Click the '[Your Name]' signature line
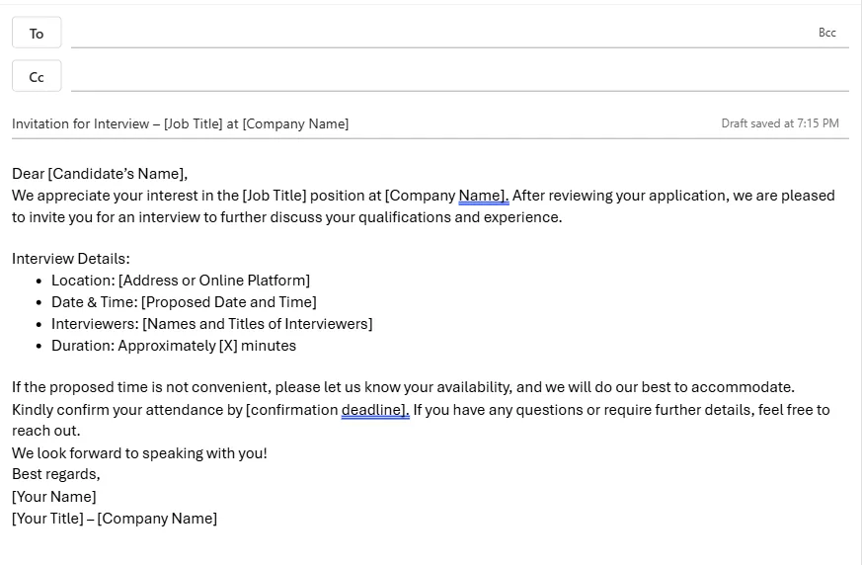Viewport: 862px width, 565px height. point(54,497)
